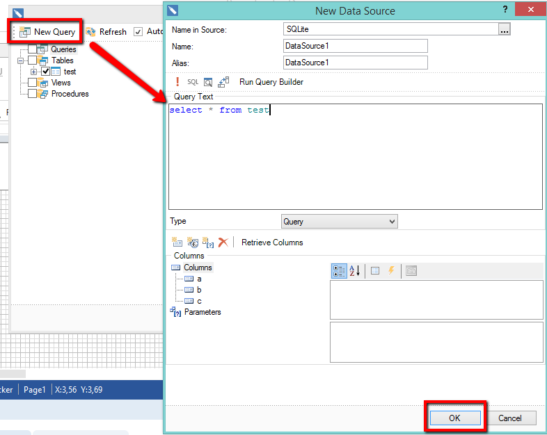Click the Alias input field

click(356, 63)
